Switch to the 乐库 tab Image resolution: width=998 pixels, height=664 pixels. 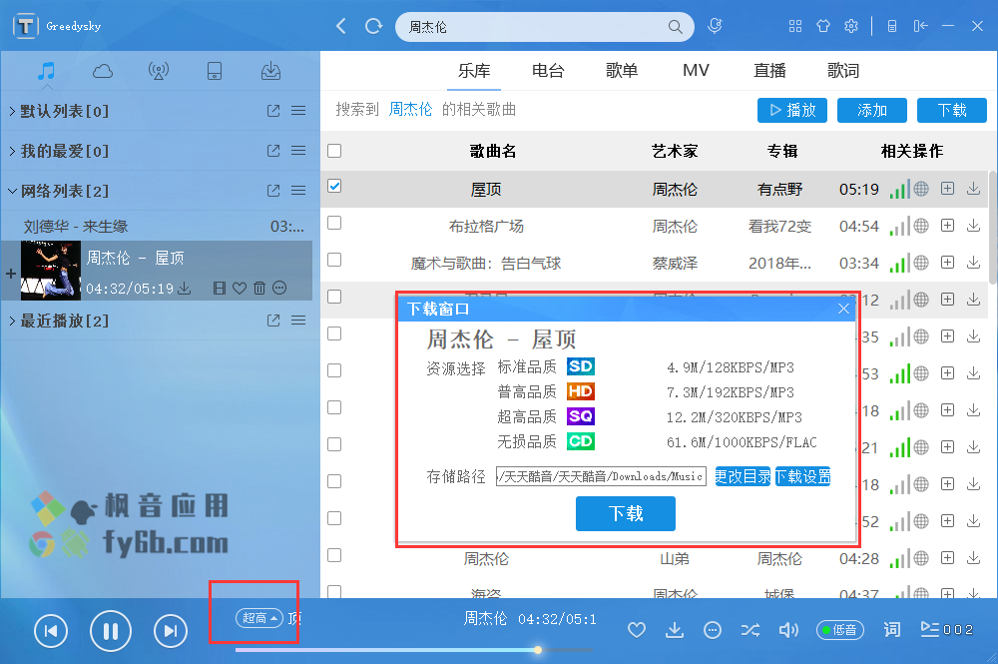tap(474, 71)
